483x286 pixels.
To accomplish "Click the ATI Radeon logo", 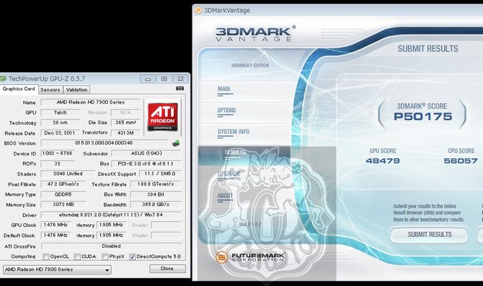I will coord(163,117).
